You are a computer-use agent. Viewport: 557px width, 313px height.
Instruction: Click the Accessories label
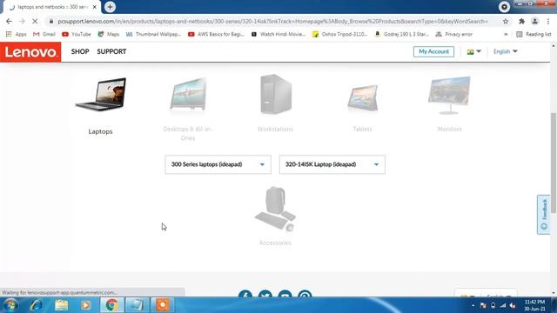tap(275, 243)
